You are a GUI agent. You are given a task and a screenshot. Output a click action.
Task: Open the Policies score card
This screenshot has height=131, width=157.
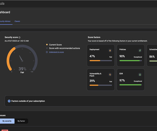pos(131,55)
